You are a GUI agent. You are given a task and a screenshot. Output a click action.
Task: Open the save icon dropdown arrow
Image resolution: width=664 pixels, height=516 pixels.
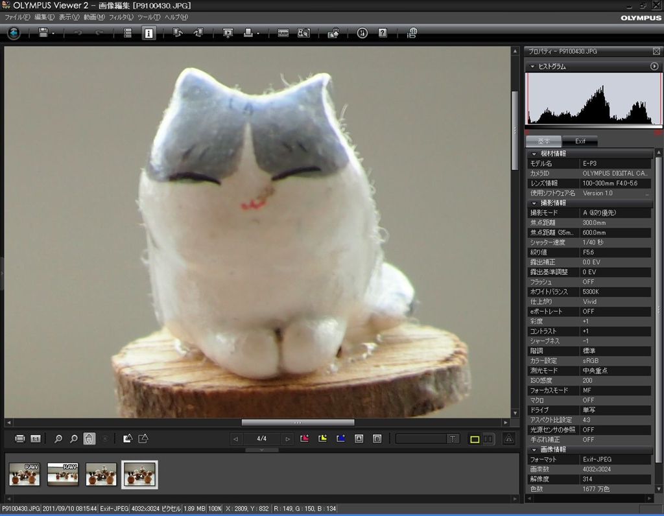pyautogui.click(x=53, y=34)
